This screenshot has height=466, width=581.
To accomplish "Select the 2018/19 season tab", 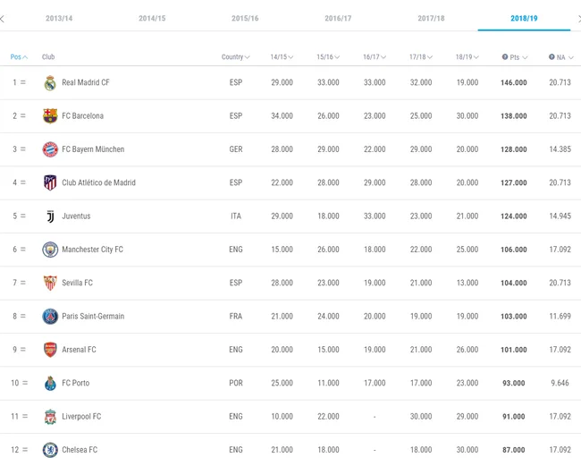I will [x=524, y=19].
